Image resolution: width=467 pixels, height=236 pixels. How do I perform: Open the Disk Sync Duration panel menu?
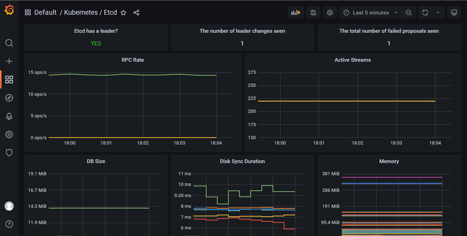(242, 161)
